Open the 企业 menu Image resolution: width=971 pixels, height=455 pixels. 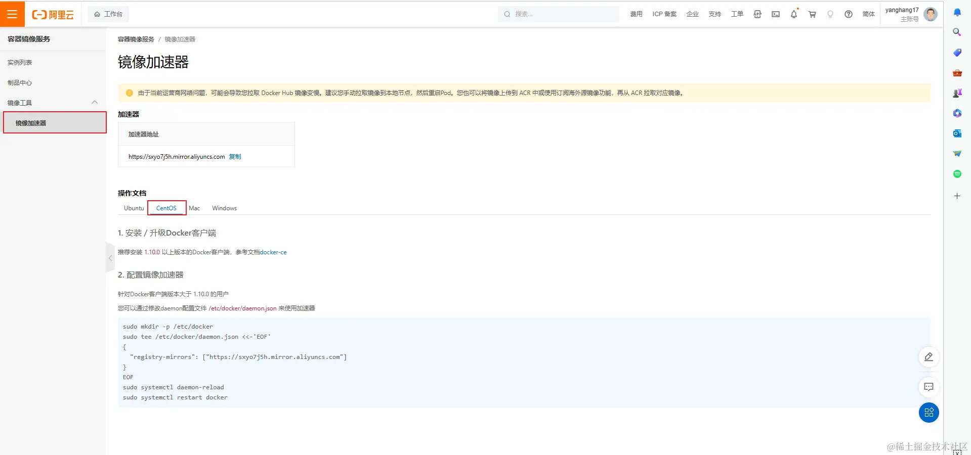pyautogui.click(x=693, y=14)
